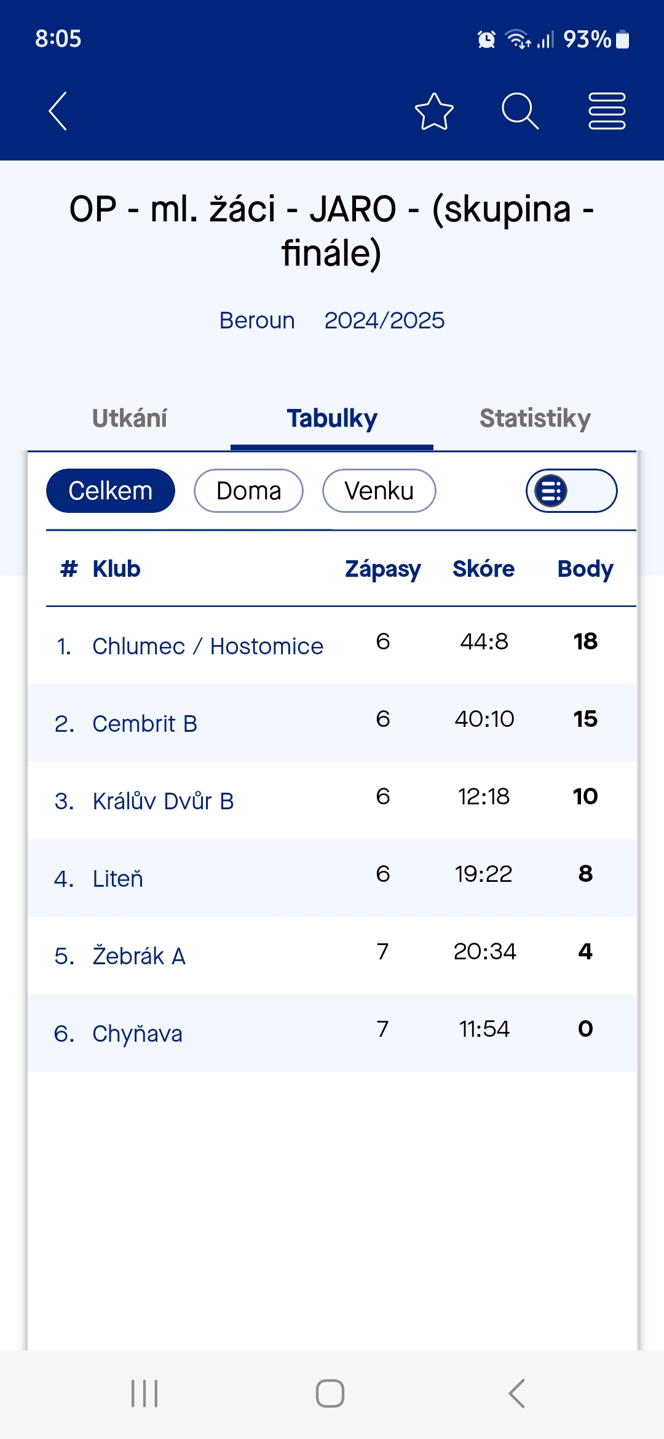The width and height of the screenshot is (664, 1439).
Task: Select the Celkem filter
Action: point(111,491)
